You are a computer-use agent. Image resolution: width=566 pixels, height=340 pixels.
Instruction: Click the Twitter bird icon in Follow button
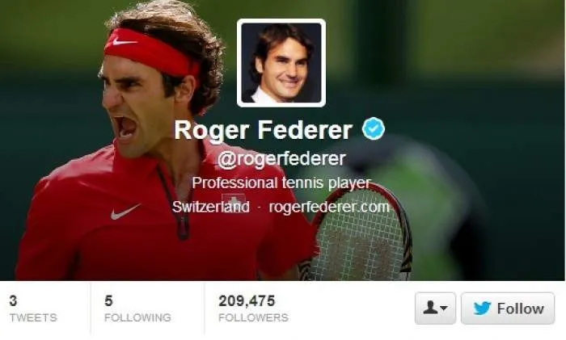click(482, 309)
